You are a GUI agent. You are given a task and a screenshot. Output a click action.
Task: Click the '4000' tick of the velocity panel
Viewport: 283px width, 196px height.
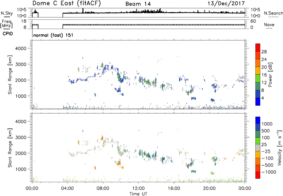(x=21, y=121)
